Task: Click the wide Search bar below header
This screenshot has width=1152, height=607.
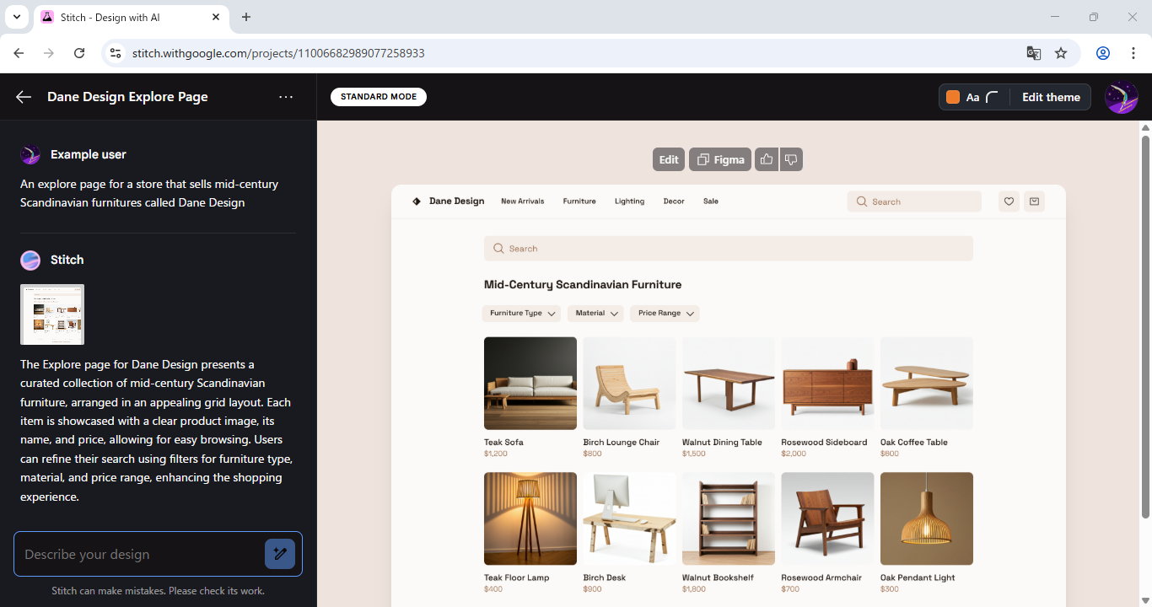Action: [x=729, y=249]
